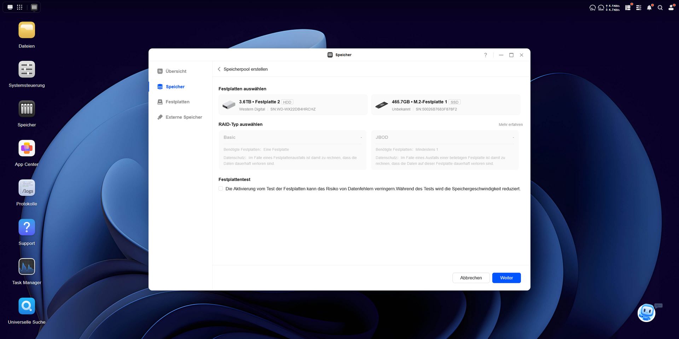Click the pinned Speicher icon in the taskbar
Screen dimensions: 679x339
coord(34,7)
